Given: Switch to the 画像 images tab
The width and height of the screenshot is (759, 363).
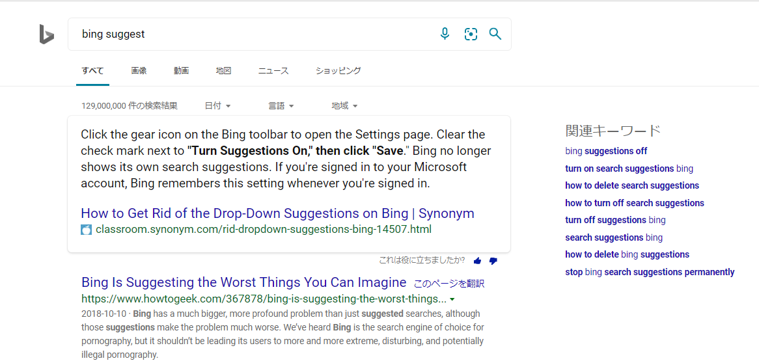Looking at the screenshot, I should click(x=139, y=71).
